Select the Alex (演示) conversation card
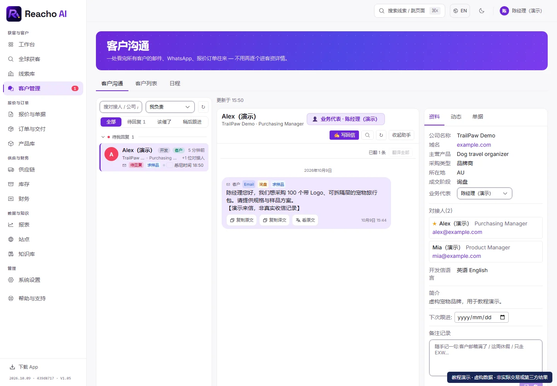 tap(154, 157)
